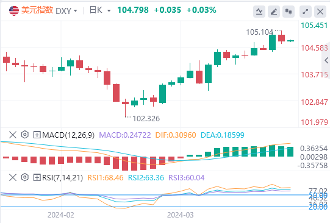Select the drawing pencil tool
The width and height of the screenshot is (330, 223).
coord(274,12)
